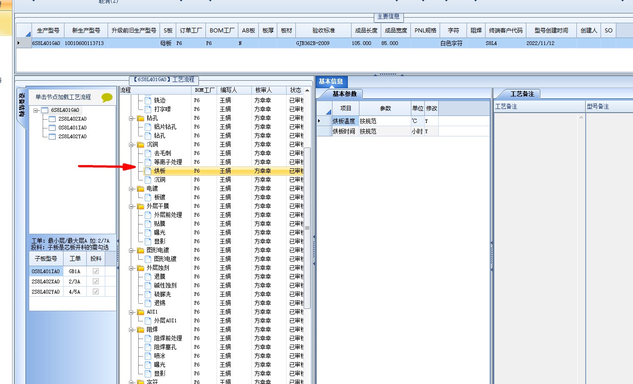Image resolution: width=633 pixels, height=384 pixels.
Task: Click the document icon beside 打字唛
Action: pos(148,109)
